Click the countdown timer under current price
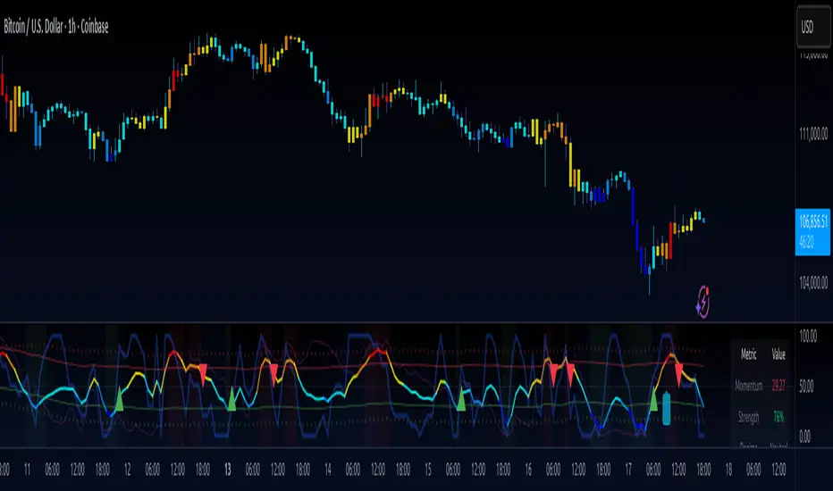Image resolution: width=833 pixels, height=491 pixels. click(x=806, y=242)
